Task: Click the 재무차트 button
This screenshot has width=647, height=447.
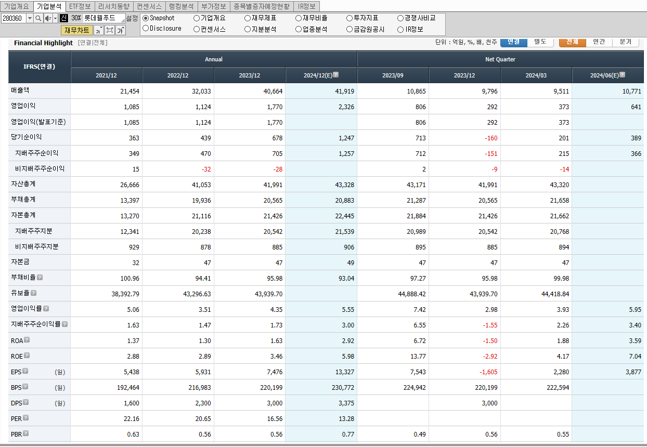Action: [x=77, y=30]
